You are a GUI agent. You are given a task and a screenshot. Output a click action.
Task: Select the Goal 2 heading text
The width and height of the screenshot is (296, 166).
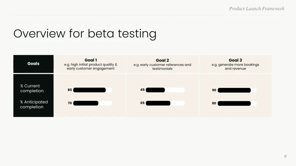click(162, 60)
